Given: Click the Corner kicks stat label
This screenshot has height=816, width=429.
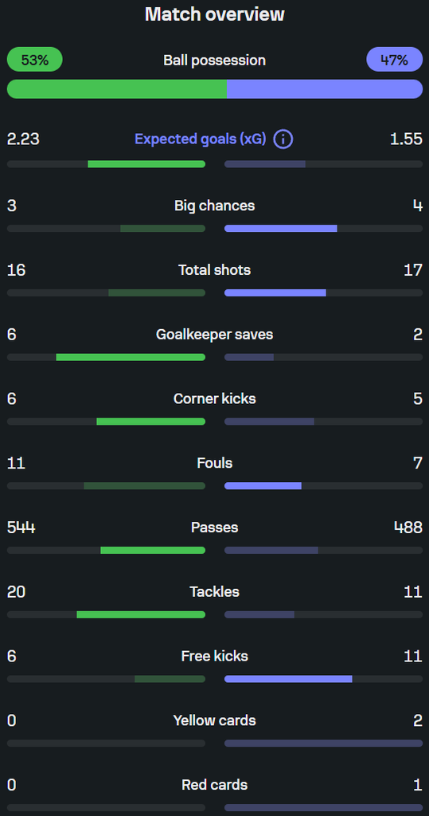Looking at the screenshot, I should point(214,398).
